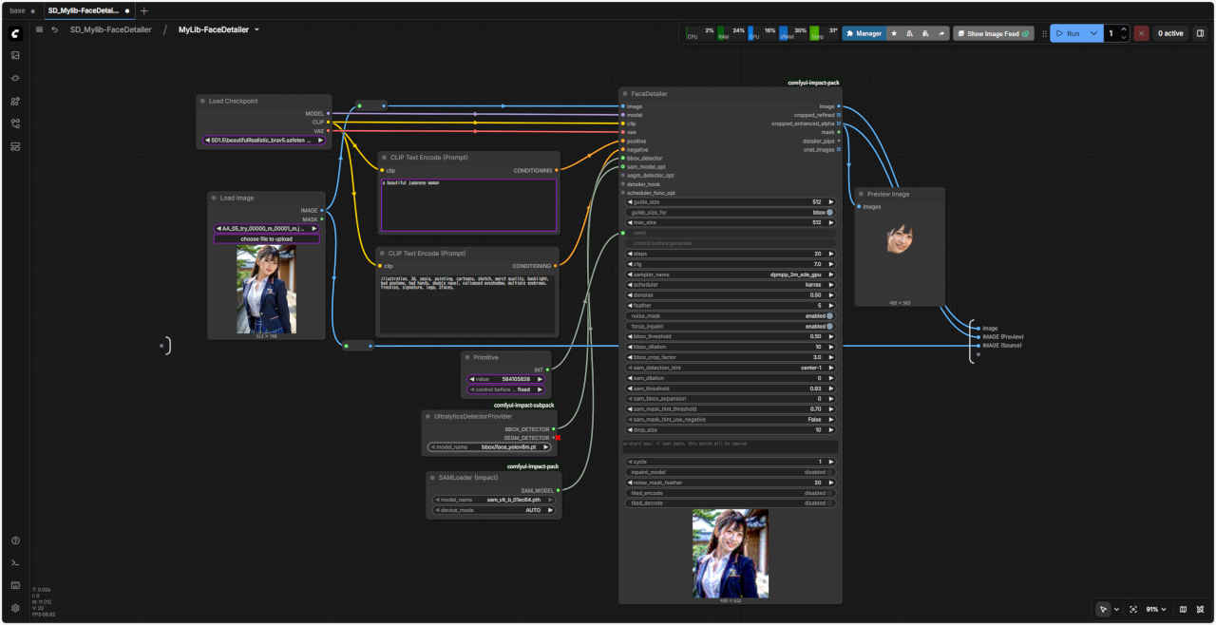Click the positive prompt text field
1216x625 pixels.
point(468,205)
